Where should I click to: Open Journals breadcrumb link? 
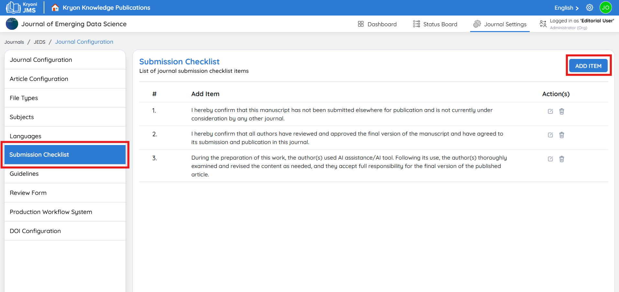(14, 42)
